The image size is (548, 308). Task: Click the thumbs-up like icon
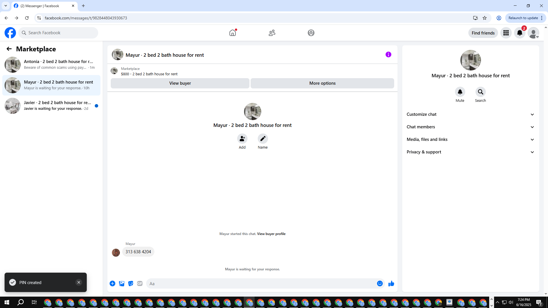pos(391,283)
